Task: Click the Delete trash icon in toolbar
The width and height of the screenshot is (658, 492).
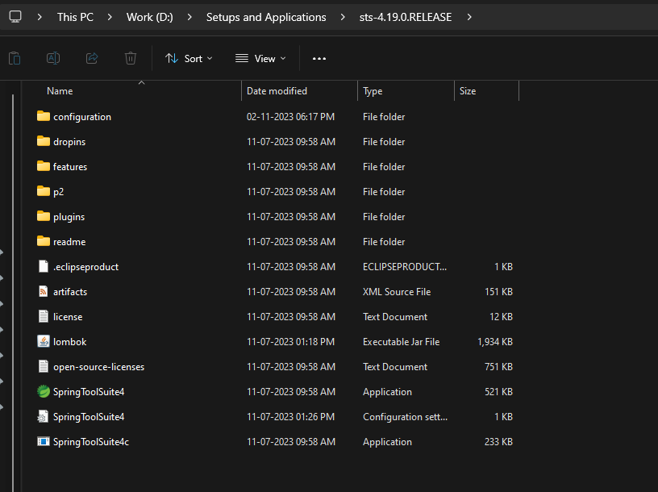Action: (131, 58)
